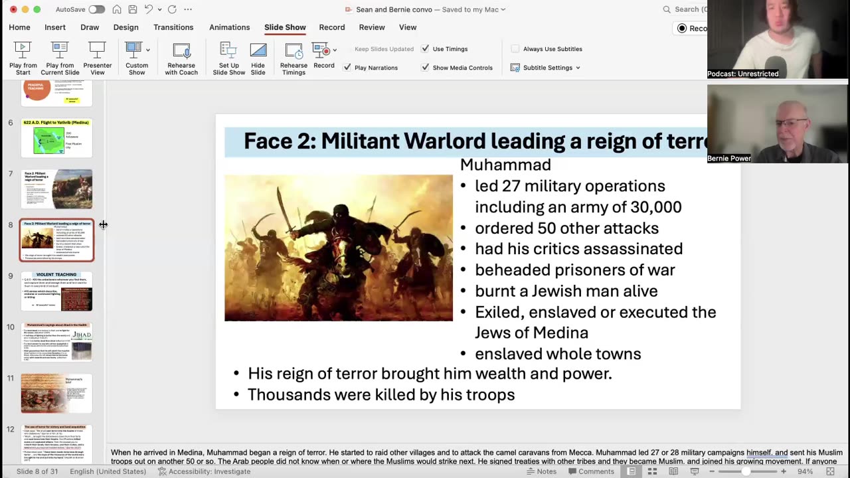
Task: Open the Transitions tab
Action: click(x=173, y=27)
